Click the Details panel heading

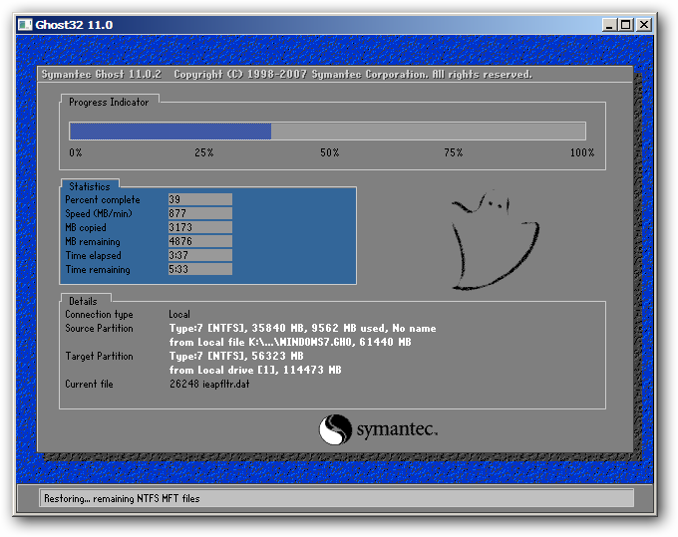[83, 301]
